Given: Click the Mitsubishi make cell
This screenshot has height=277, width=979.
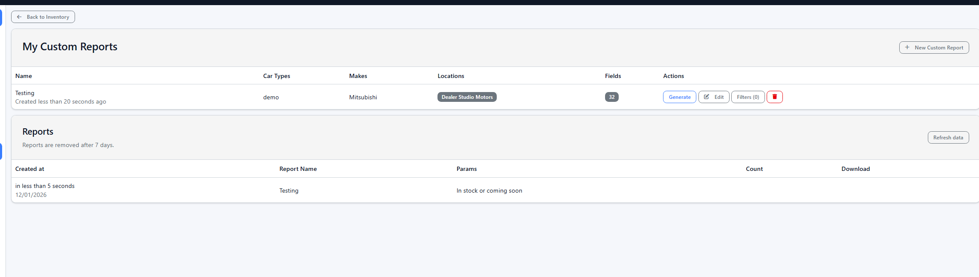Looking at the screenshot, I should 363,97.
